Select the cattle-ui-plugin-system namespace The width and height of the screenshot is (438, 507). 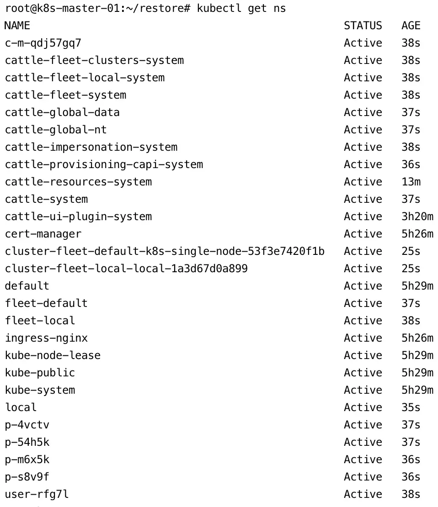(78, 217)
